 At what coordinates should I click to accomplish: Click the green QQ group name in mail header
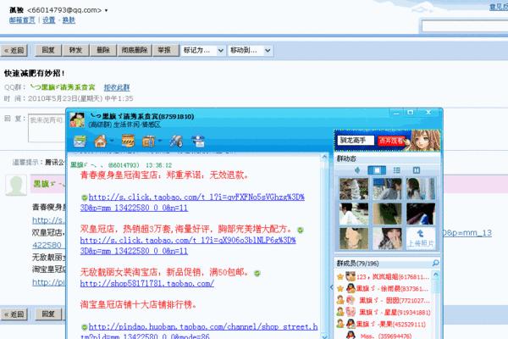63,87
